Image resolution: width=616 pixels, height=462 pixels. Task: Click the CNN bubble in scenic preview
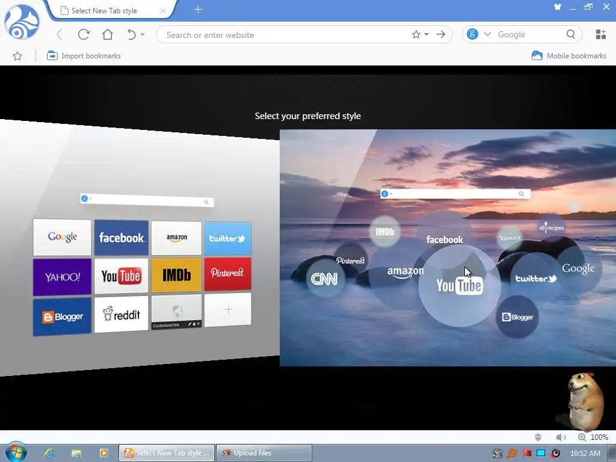(324, 279)
